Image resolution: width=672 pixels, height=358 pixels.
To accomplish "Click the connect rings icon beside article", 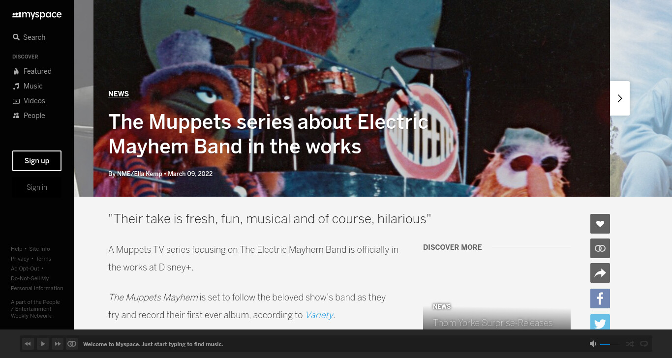I will pyautogui.click(x=600, y=248).
